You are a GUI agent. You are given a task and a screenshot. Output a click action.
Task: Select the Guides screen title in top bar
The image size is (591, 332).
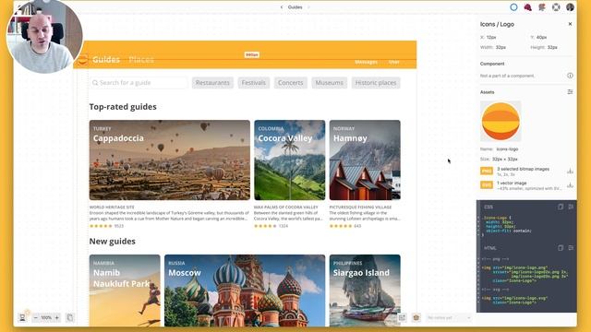pos(295,7)
